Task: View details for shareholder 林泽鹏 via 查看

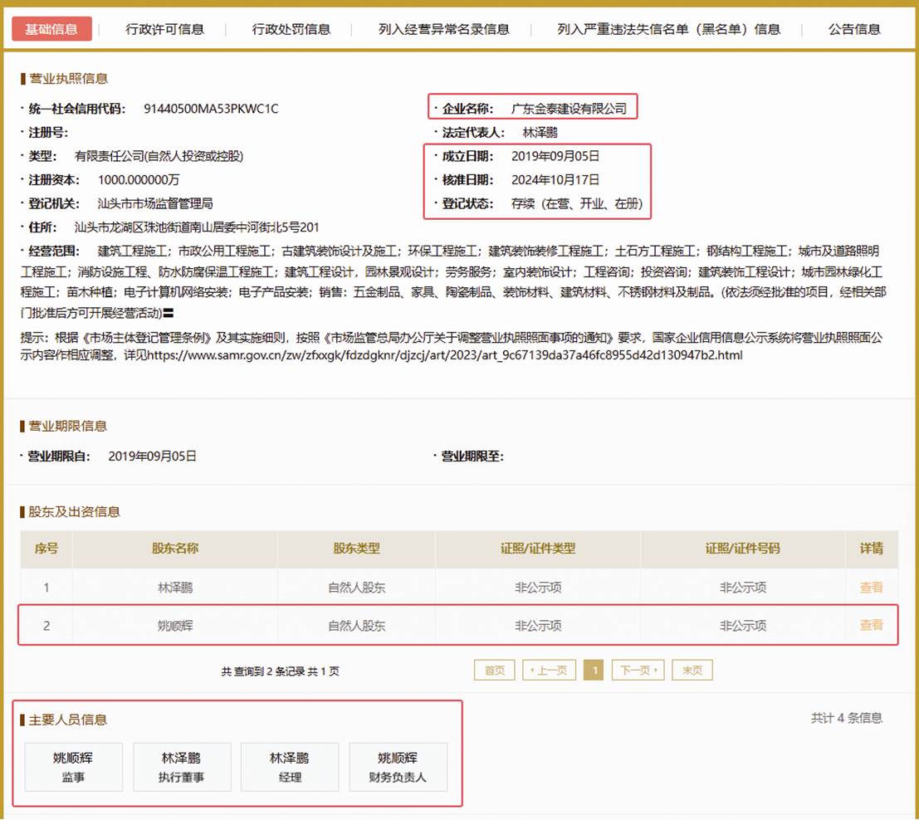Action: tap(871, 588)
